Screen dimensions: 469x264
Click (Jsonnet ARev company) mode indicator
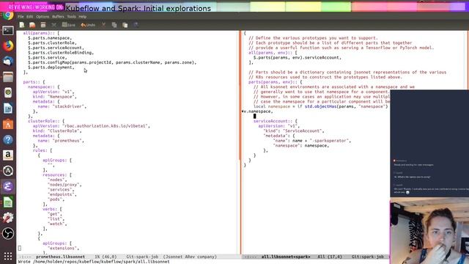click(x=190, y=257)
